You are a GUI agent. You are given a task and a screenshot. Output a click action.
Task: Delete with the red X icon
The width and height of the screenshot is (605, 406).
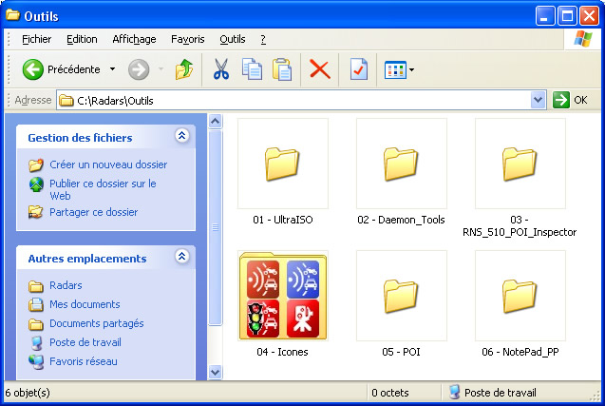(x=320, y=70)
